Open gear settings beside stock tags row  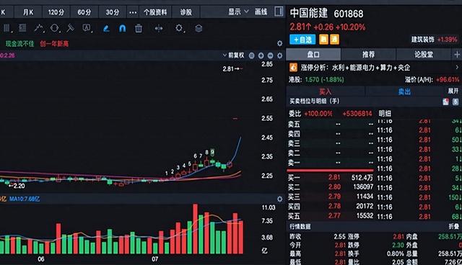(279, 43)
